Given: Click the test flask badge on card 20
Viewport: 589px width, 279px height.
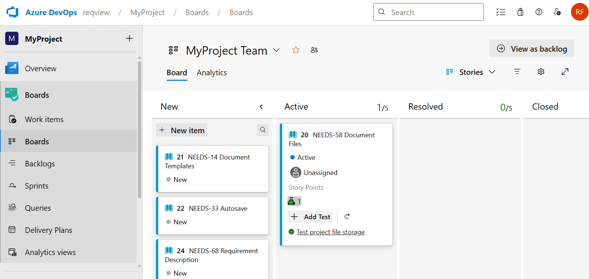Looking at the screenshot, I should pos(294,201).
